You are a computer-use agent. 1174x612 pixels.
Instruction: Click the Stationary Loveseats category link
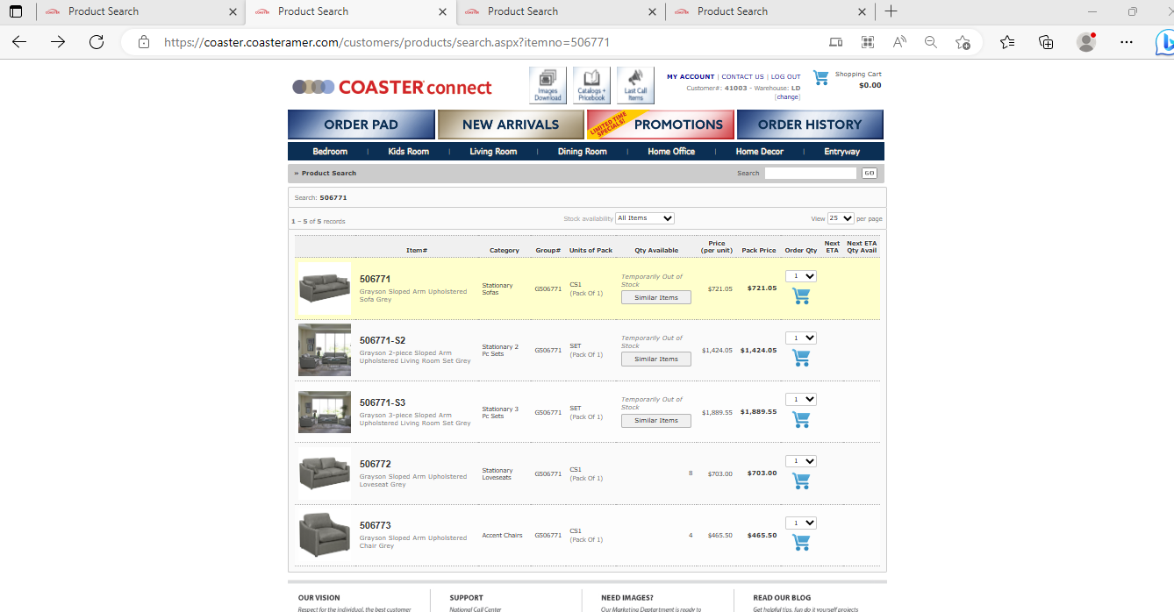(x=498, y=473)
